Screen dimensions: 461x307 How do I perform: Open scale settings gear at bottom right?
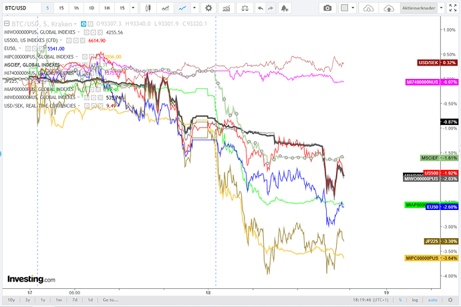(x=450, y=300)
